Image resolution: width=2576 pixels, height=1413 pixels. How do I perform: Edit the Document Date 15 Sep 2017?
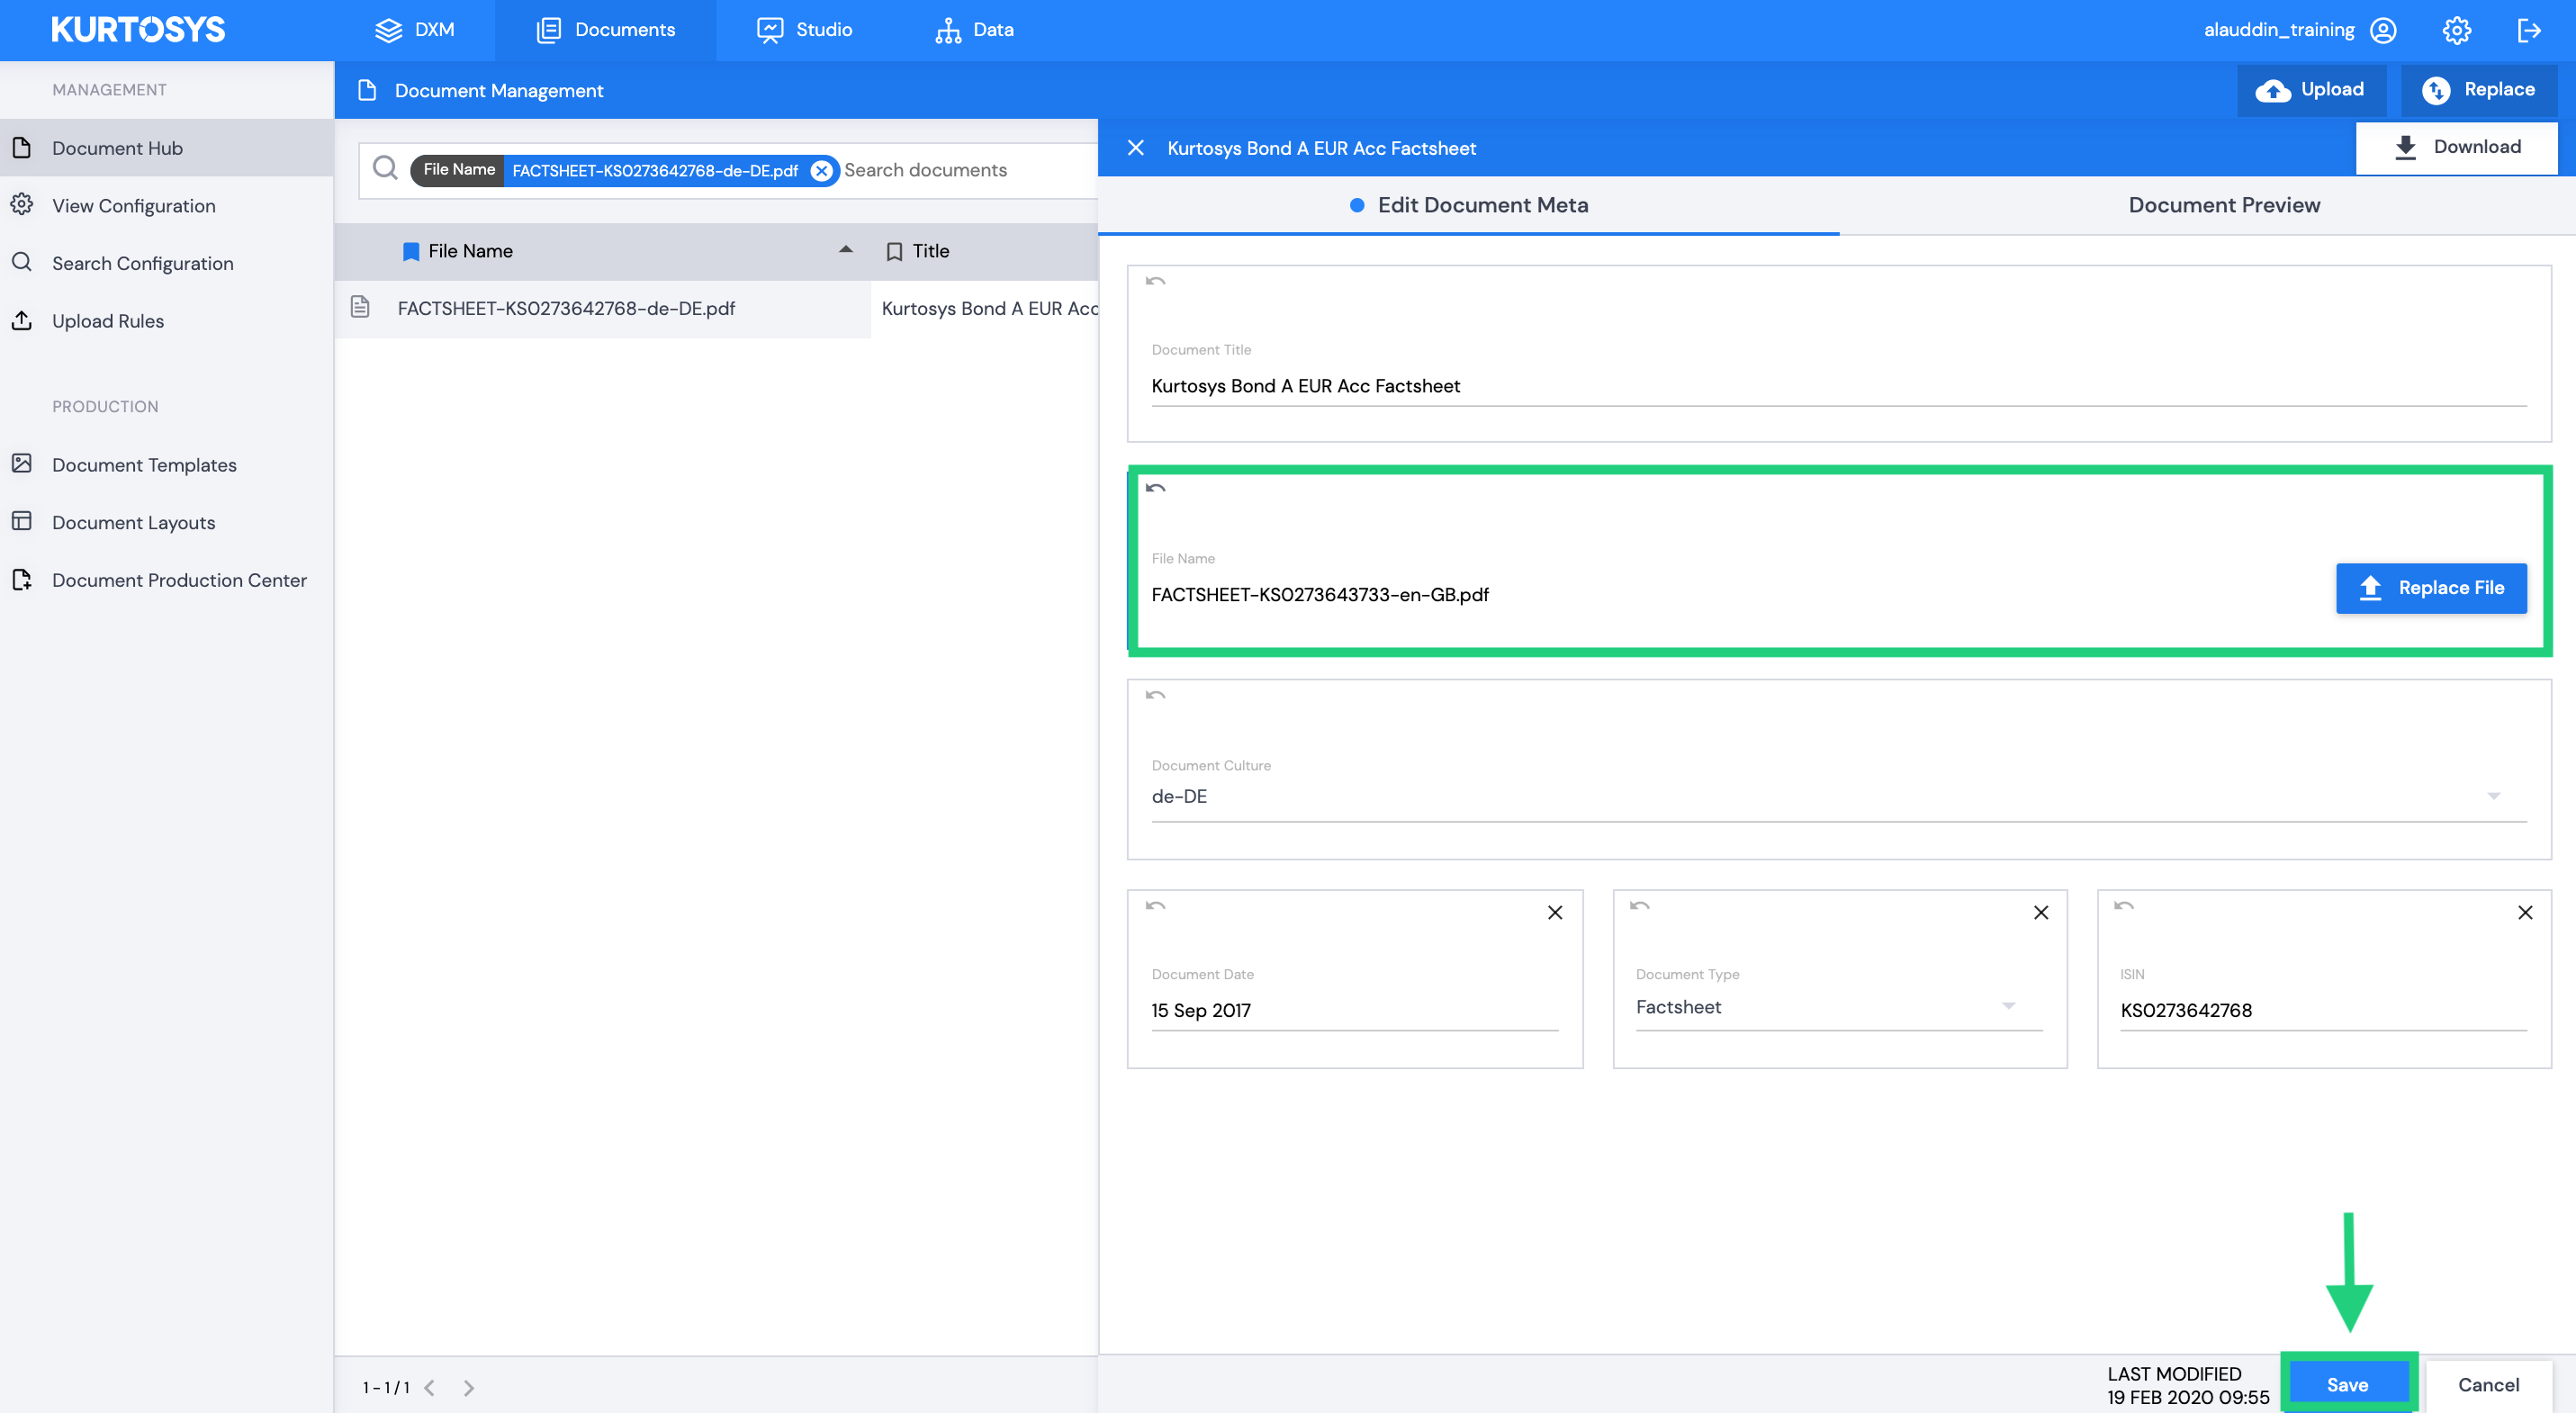click(1354, 1010)
